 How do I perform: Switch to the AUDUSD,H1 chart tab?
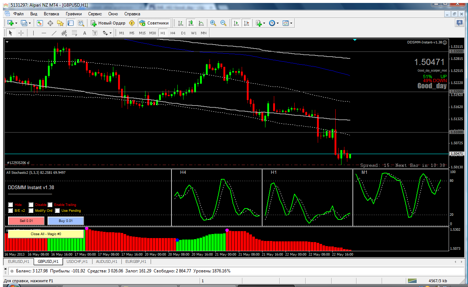tap(106, 261)
